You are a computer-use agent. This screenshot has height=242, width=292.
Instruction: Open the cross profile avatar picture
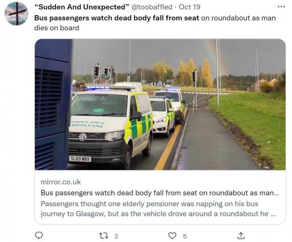click(x=16, y=14)
